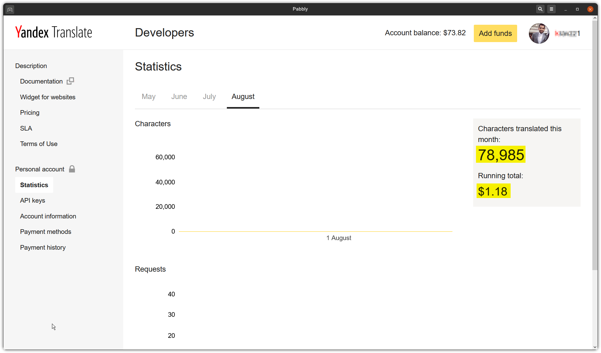Switch to the May tab
The height and width of the screenshot is (353, 601).
[x=149, y=97]
